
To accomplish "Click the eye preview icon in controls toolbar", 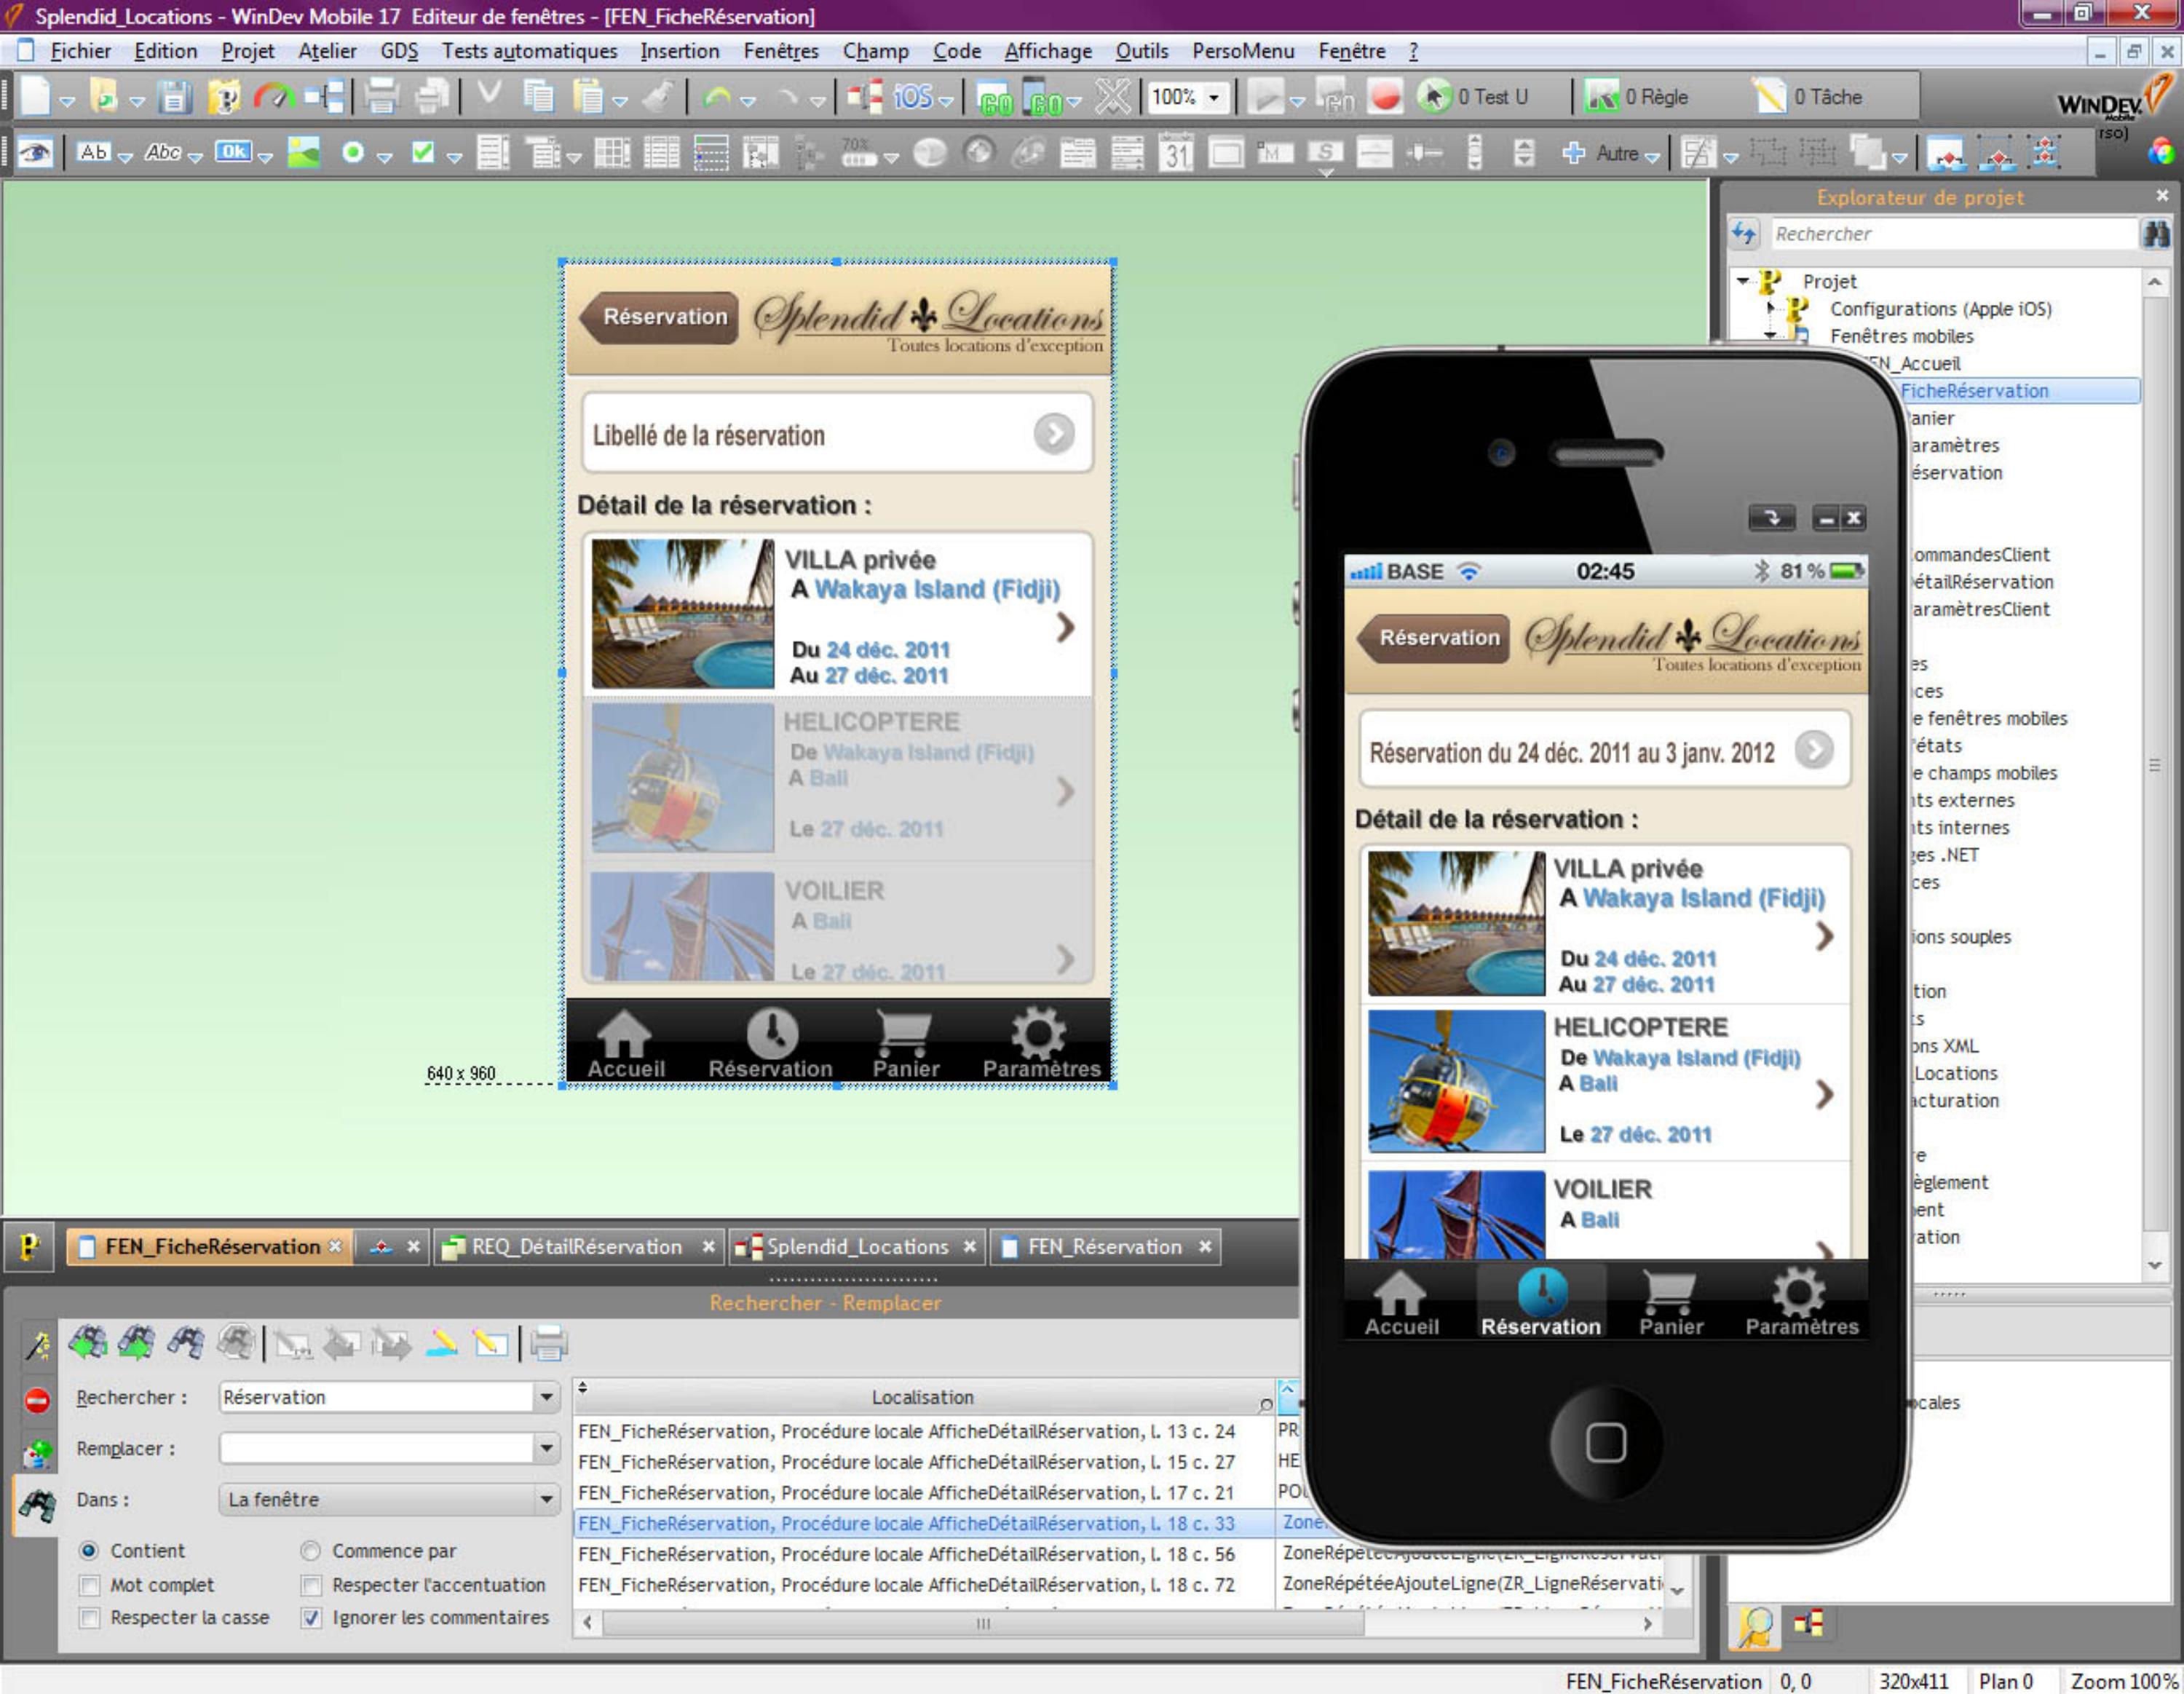I will click(36, 152).
